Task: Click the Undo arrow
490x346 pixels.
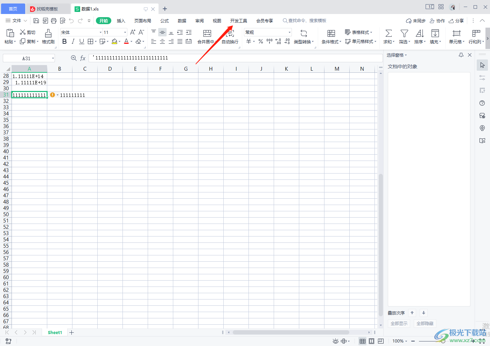Action: (71, 21)
